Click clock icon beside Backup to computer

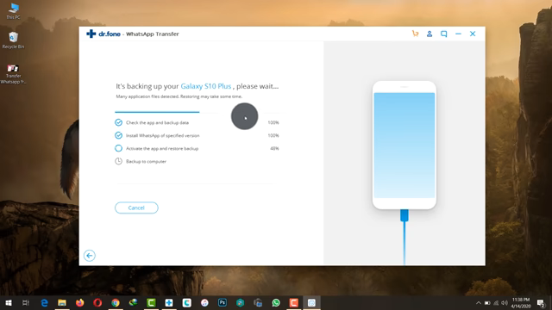(x=119, y=161)
